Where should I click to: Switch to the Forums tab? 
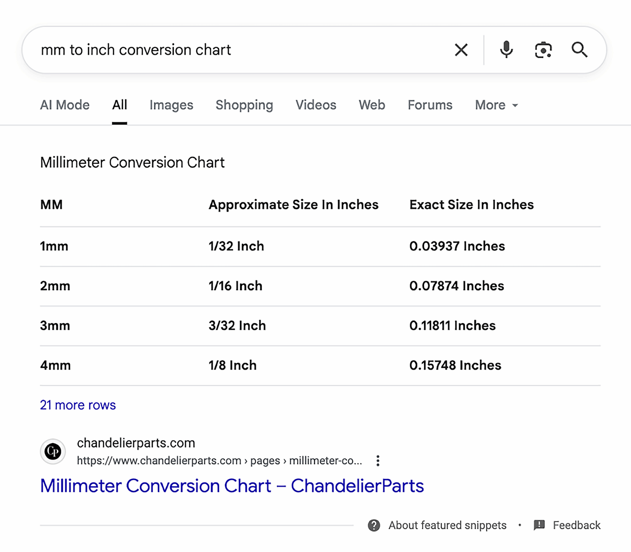coord(430,105)
